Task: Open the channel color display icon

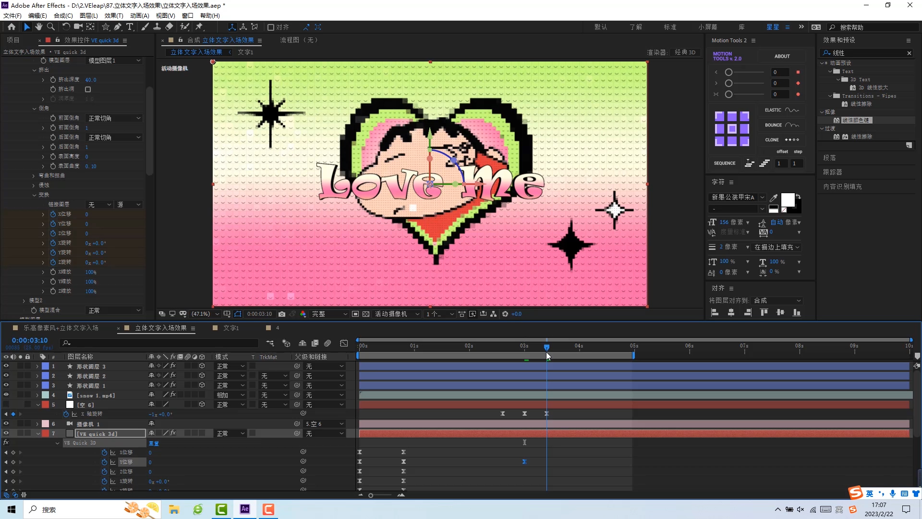Action: pos(303,314)
